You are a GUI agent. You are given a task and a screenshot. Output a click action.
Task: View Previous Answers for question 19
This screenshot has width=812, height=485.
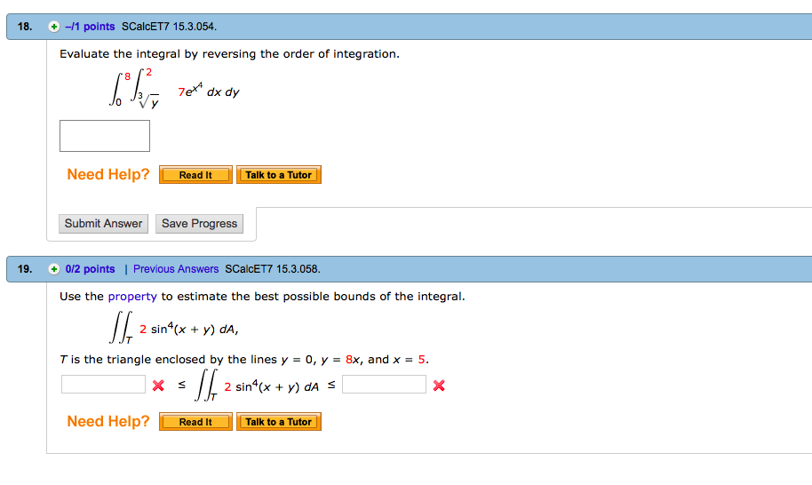coord(176,269)
